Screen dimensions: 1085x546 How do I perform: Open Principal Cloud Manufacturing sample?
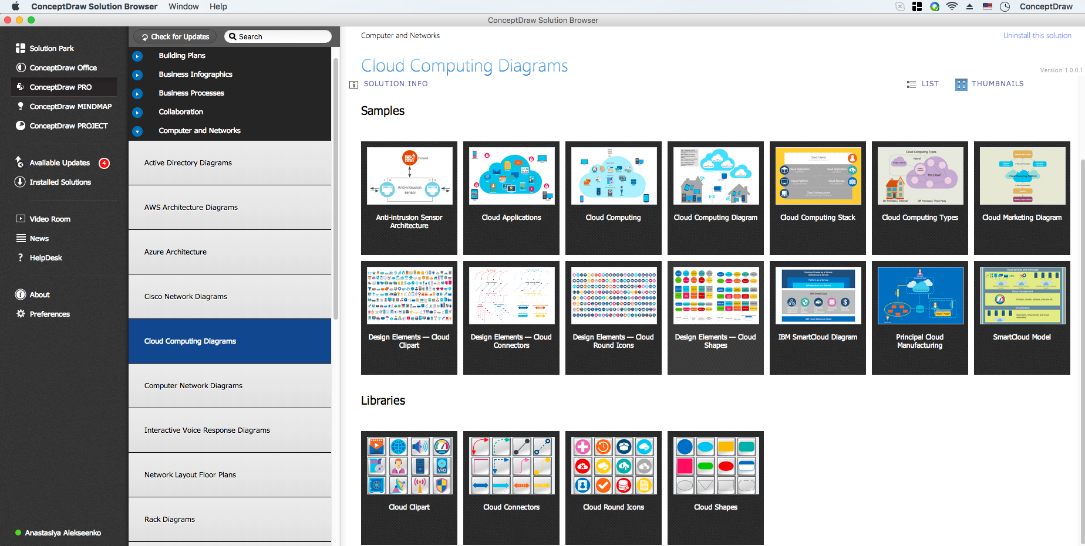(920, 318)
